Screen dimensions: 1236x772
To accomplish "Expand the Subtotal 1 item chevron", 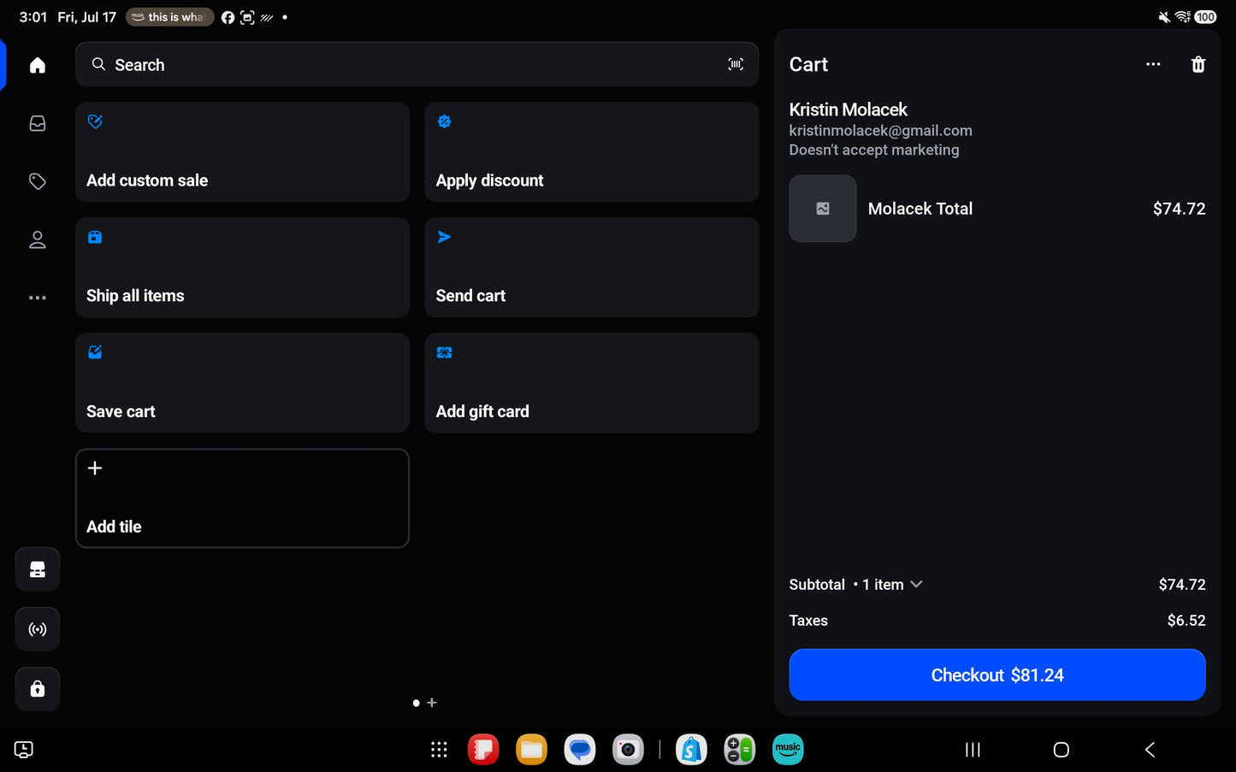I will pyautogui.click(x=916, y=584).
